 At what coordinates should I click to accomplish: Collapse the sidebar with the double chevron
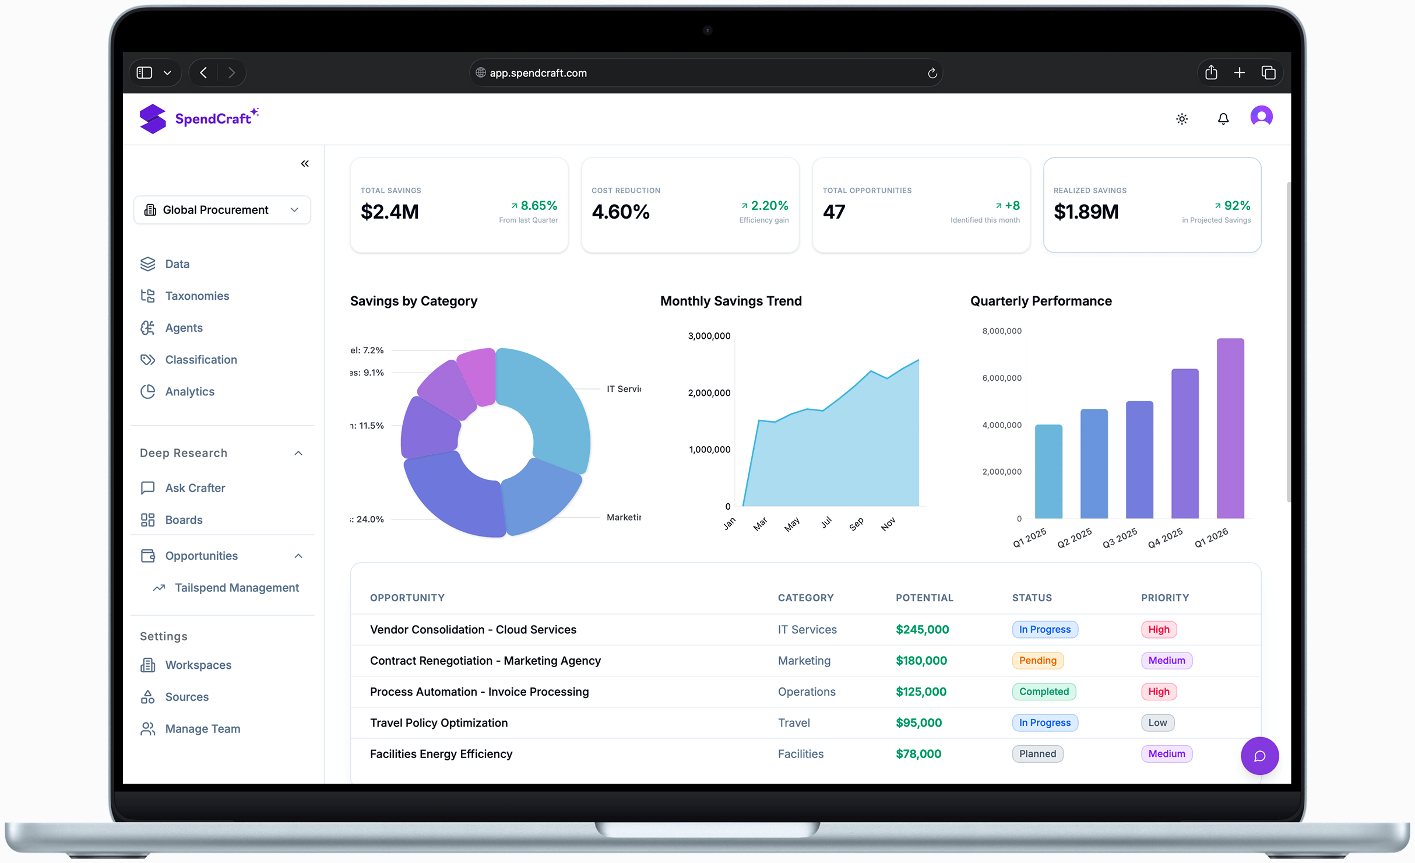click(304, 163)
